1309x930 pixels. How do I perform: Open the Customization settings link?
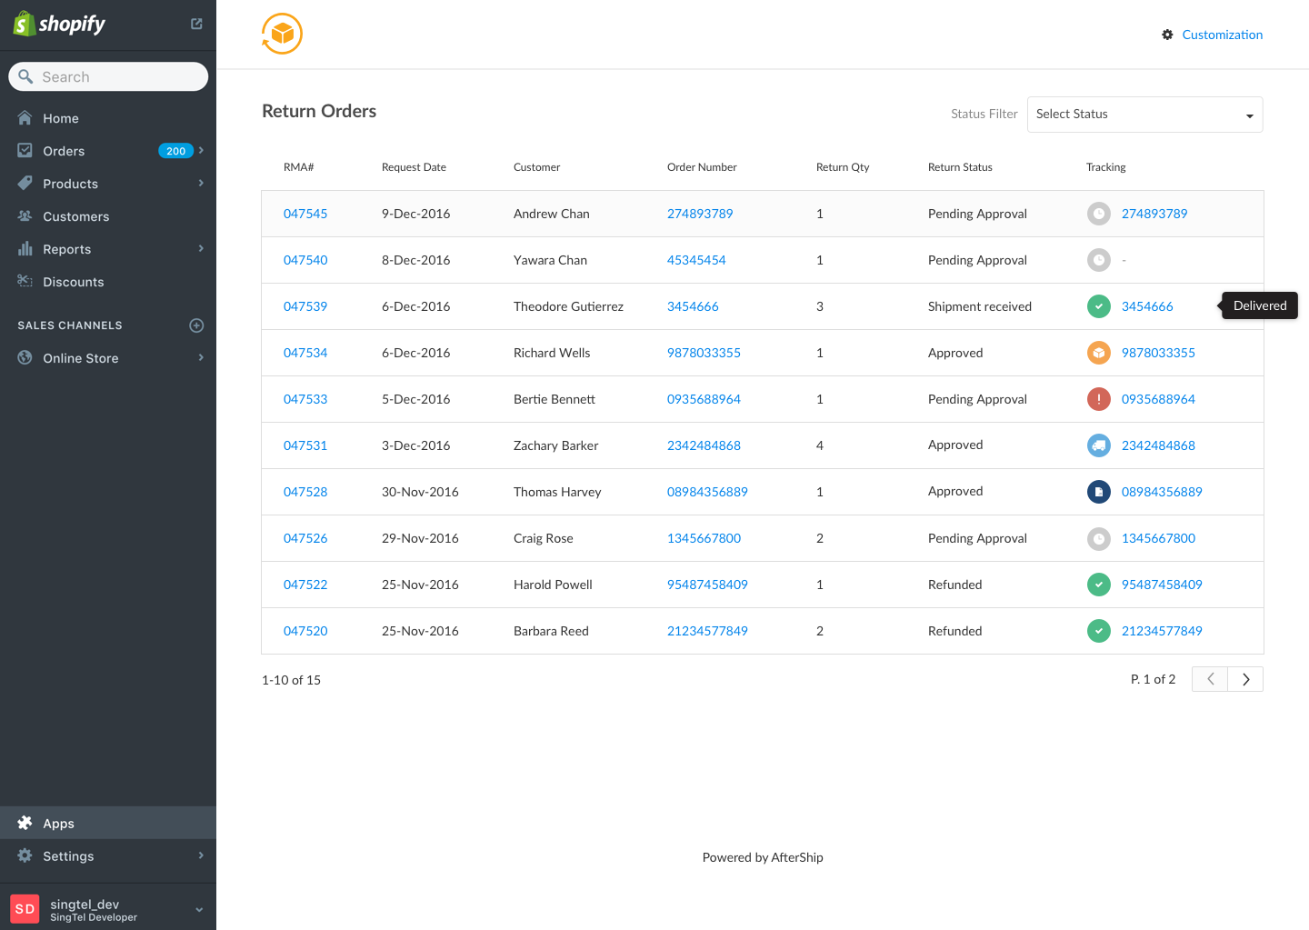[x=1222, y=35]
